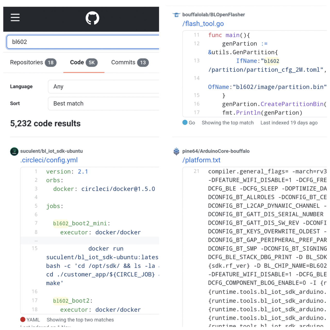The width and height of the screenshot is (330, 330).
Task: Open the /flash_tool.go file link
Action: (203, 24)
